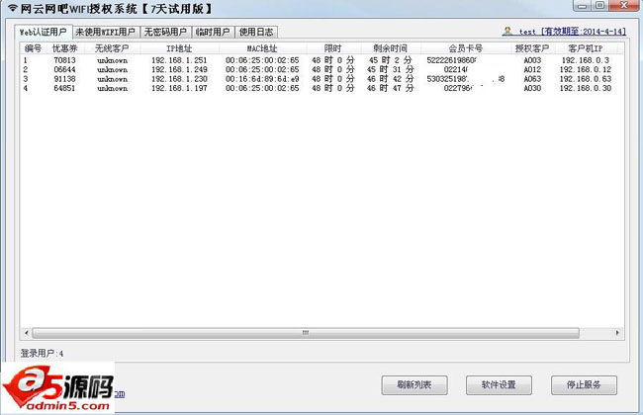Click the 会员卡号 column header
The height and width of the screenshot is (415, 643).
point(466,48)
